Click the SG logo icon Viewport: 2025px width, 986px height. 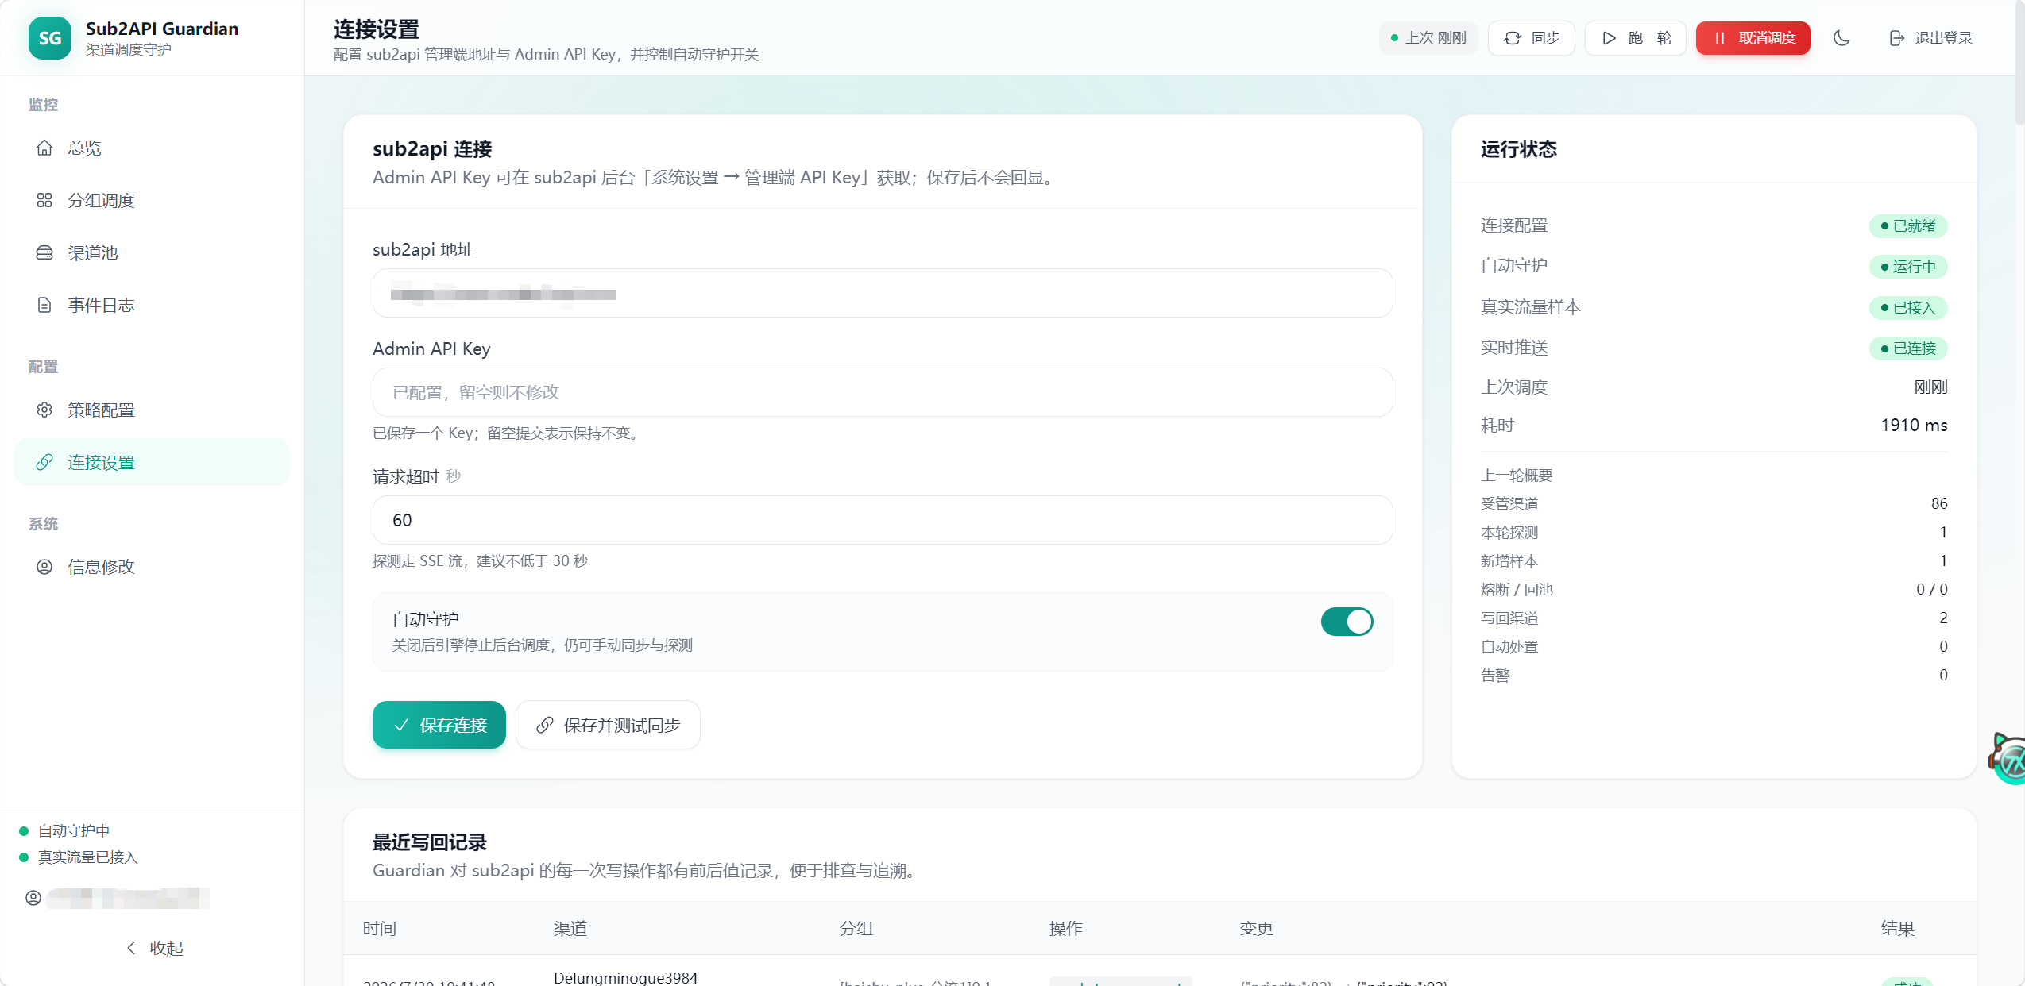tap(49, 38)
